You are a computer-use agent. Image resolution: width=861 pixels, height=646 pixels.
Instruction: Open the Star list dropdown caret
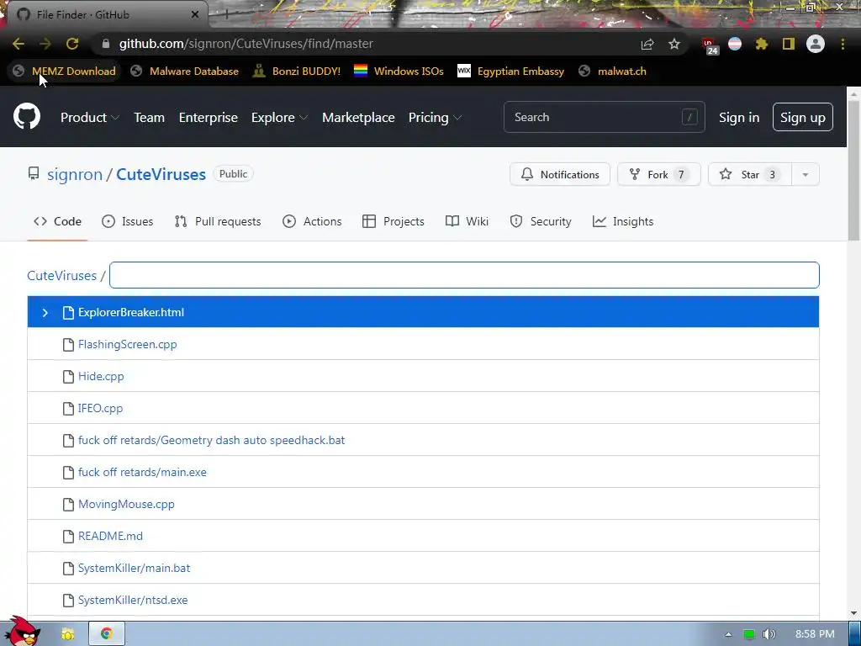806,175
